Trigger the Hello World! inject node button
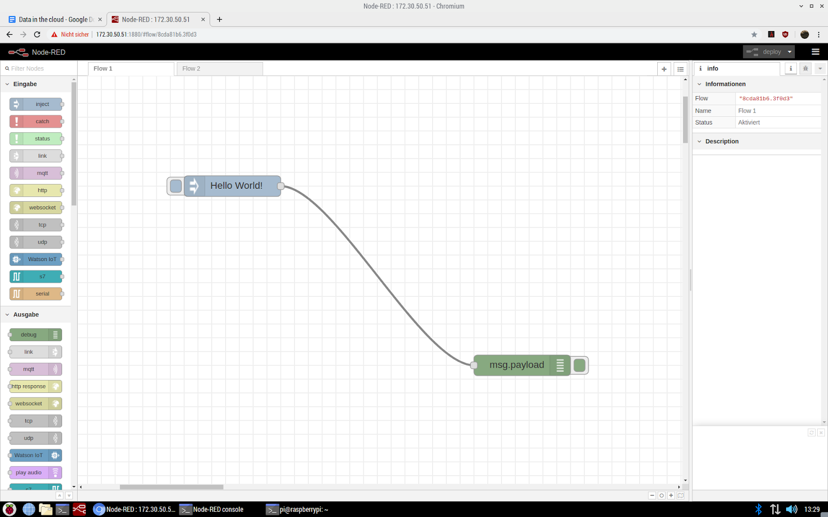828x517 pixels. [175, 186]
